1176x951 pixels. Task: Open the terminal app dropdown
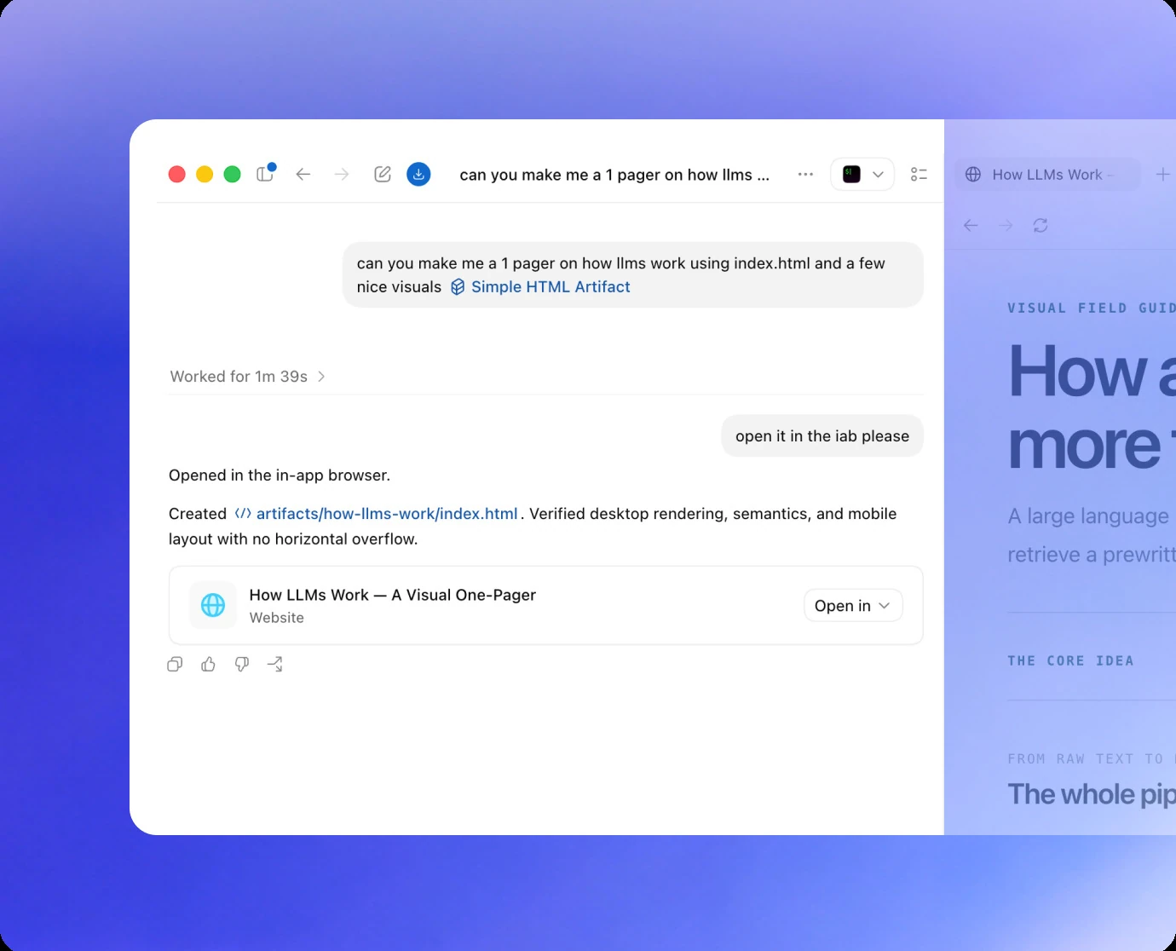[862, 174]
